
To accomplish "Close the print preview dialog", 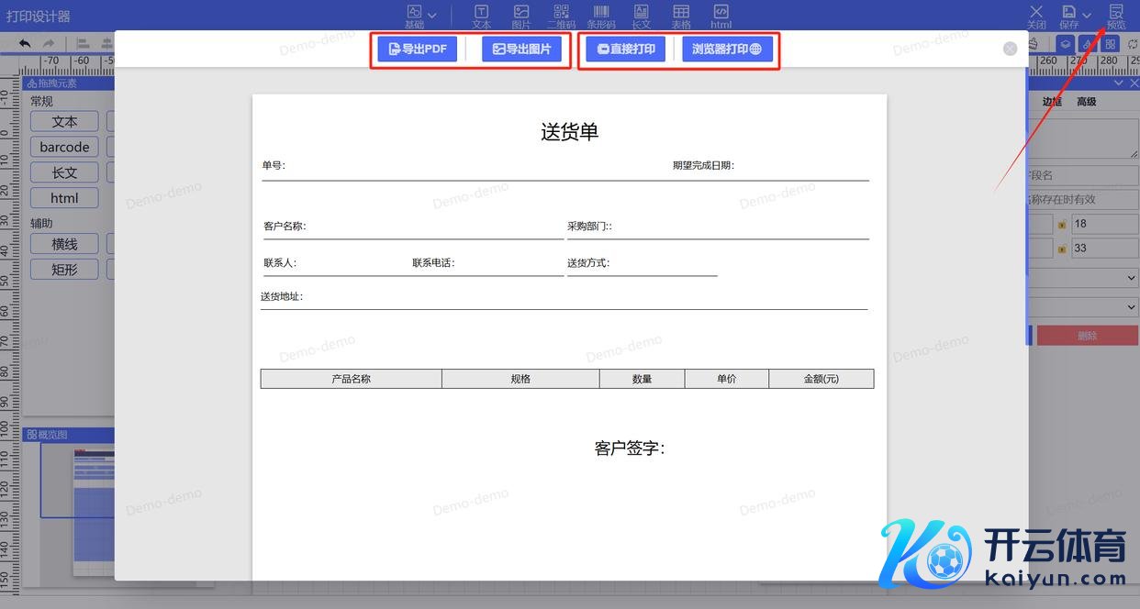I will coord(1010,49).
